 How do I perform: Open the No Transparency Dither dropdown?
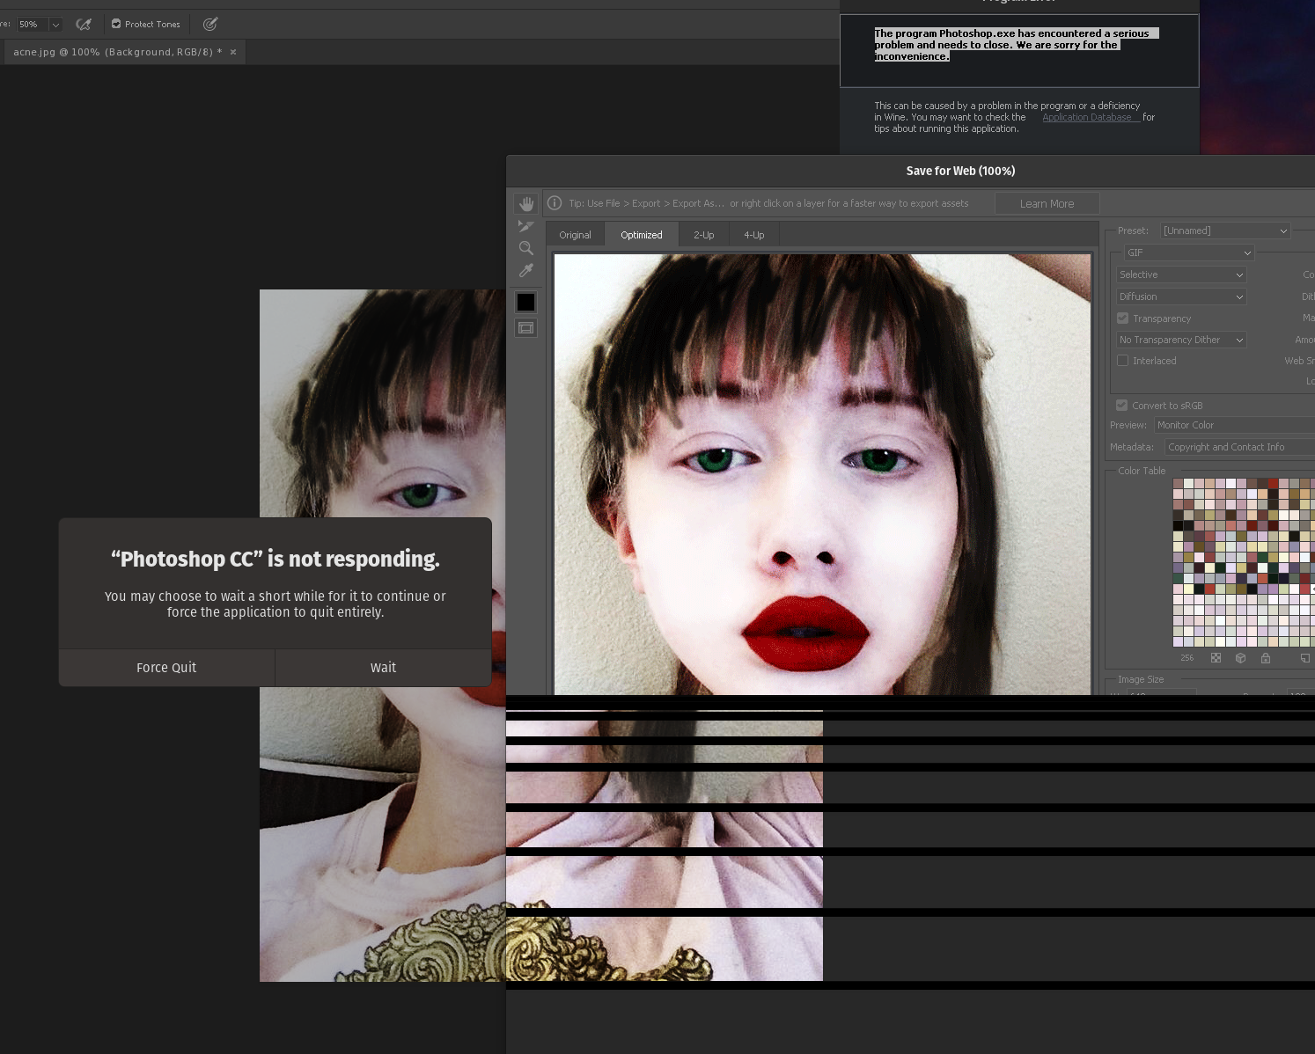pos(1181,340)
